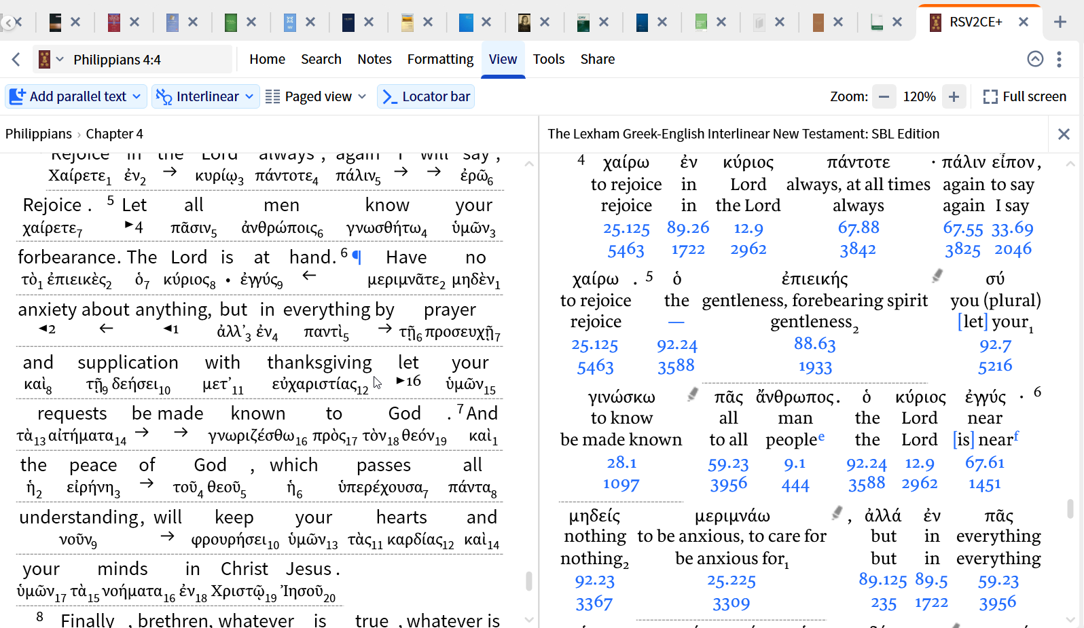Close the Lexham Interlinear side panel
Image resolution: width=1084 pixels, height=628 pixels.
pyautogui.click(x=1064, y=134)
